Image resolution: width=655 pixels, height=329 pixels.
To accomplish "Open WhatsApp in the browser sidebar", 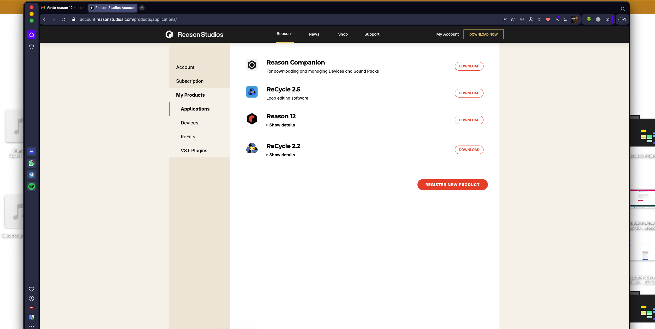I will click(32, 163).
